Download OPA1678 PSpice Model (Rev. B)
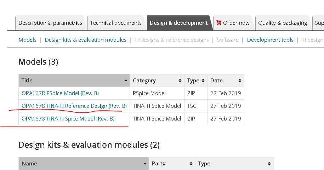Image resolution: width=324 pixels, height=170 pixels. [60, 93]
